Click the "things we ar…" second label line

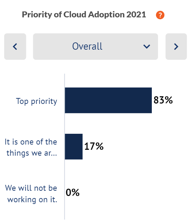click(x=32, y=153)
